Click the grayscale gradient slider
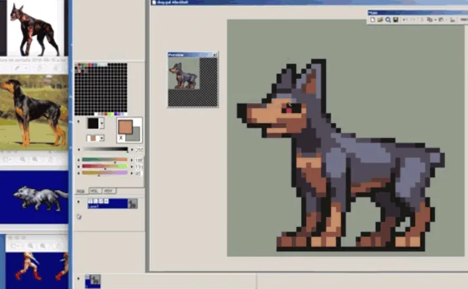468x289 pixels. click(105, 149)
